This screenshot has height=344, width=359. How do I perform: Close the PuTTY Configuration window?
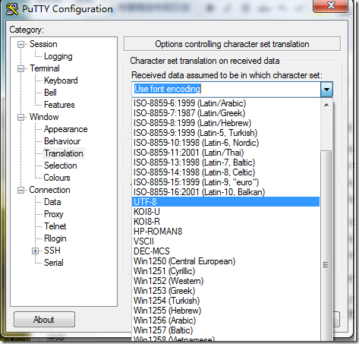tap(331, 5)
